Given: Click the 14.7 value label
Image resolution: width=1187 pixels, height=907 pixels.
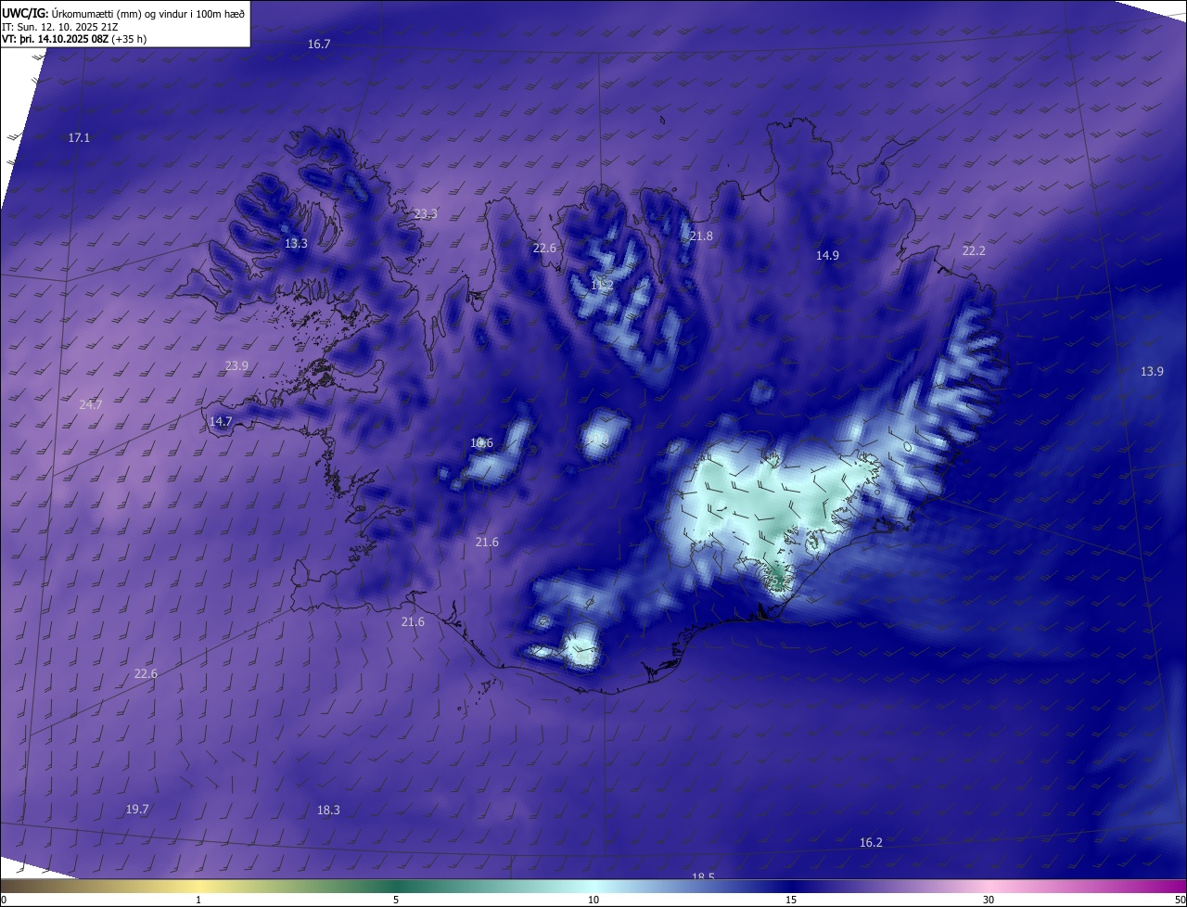Looking at the screenshot, I should (221, 422).
